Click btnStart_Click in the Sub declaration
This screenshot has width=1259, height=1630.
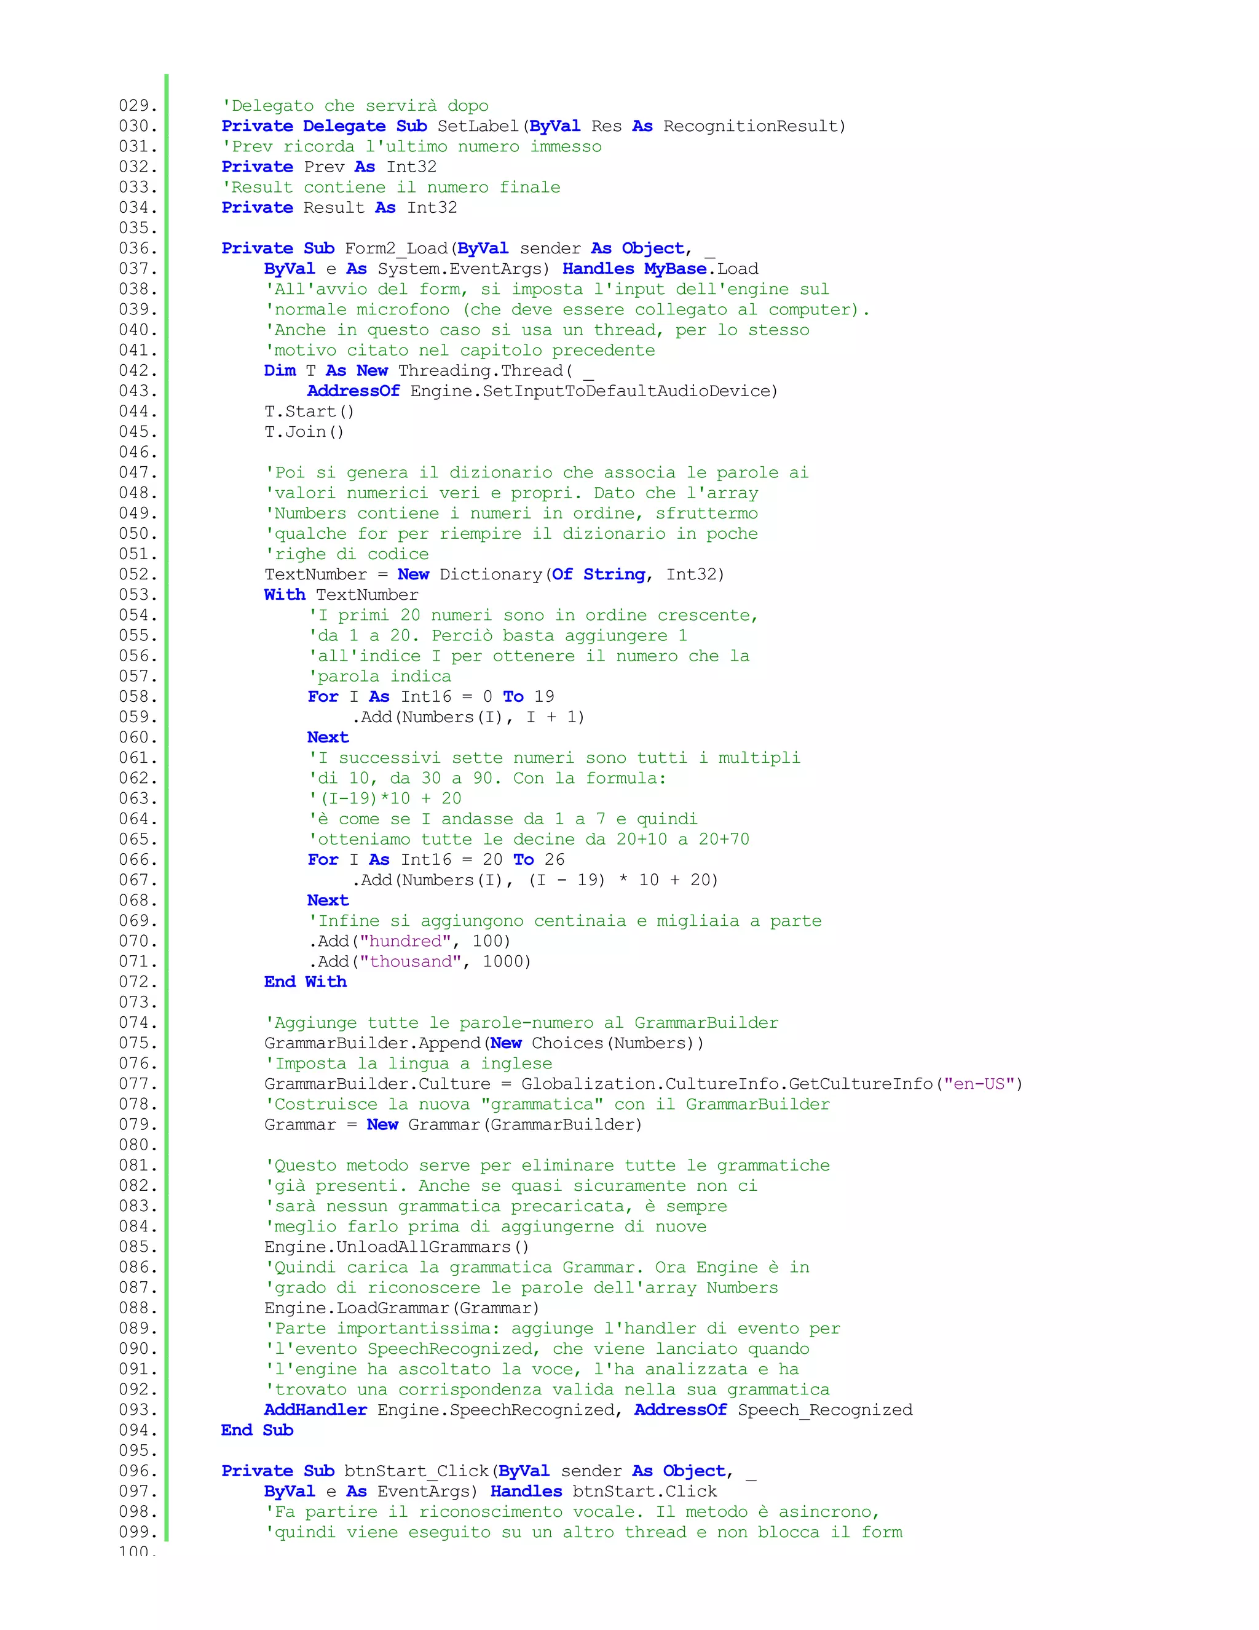click(x=417, y=1471)
